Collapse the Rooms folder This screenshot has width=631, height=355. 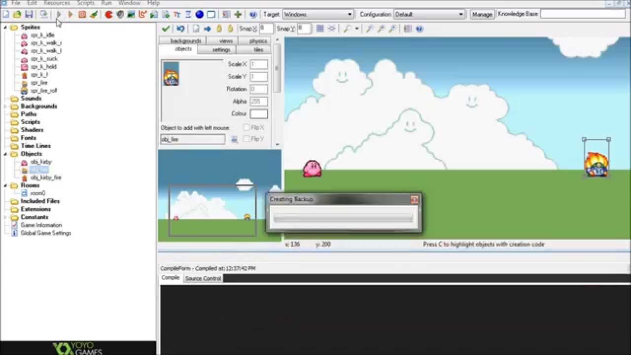5,185
